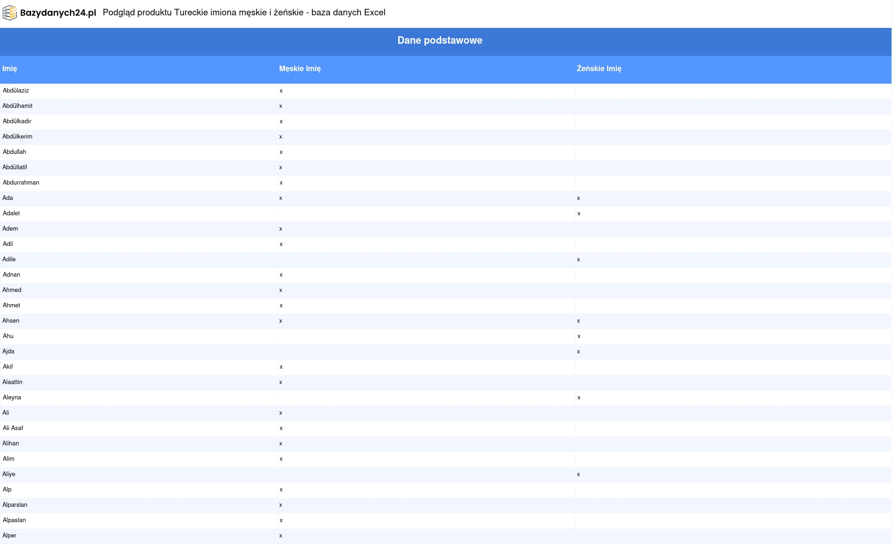
Task: Click the male x mark for Ahsen
Action: [x=281, y=321]
